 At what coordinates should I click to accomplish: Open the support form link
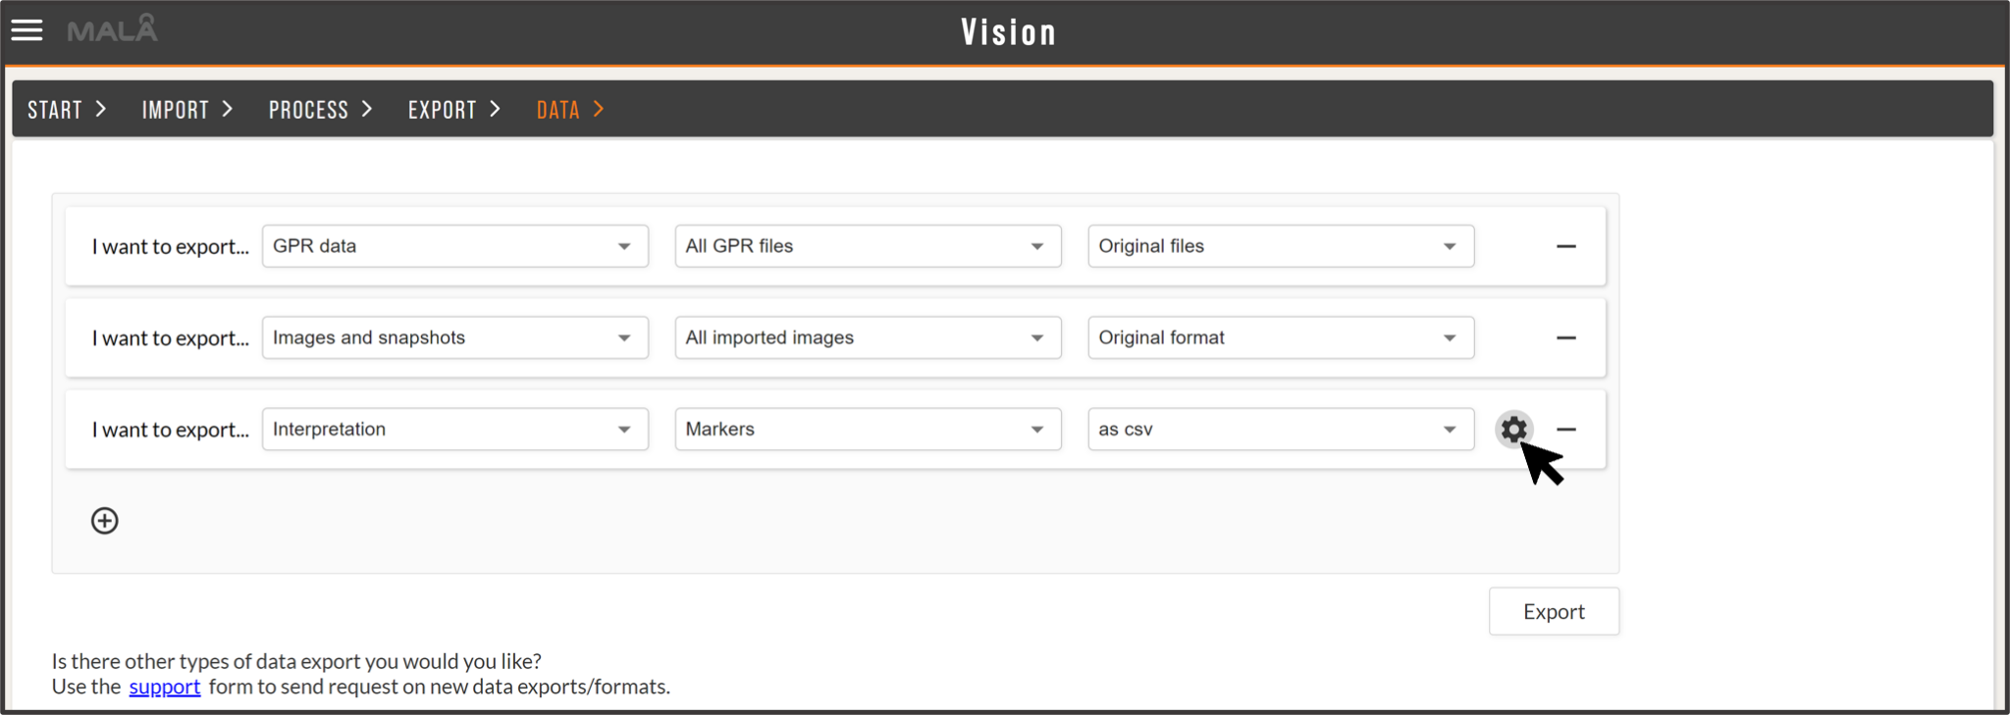pyautogui.click(x=164, y=687)
